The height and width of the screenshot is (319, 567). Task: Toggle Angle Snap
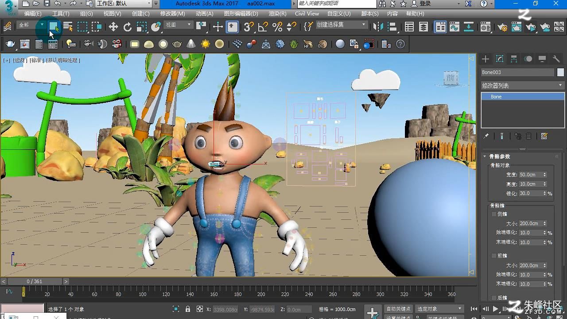pyautogui.click(x=263, y=27)
